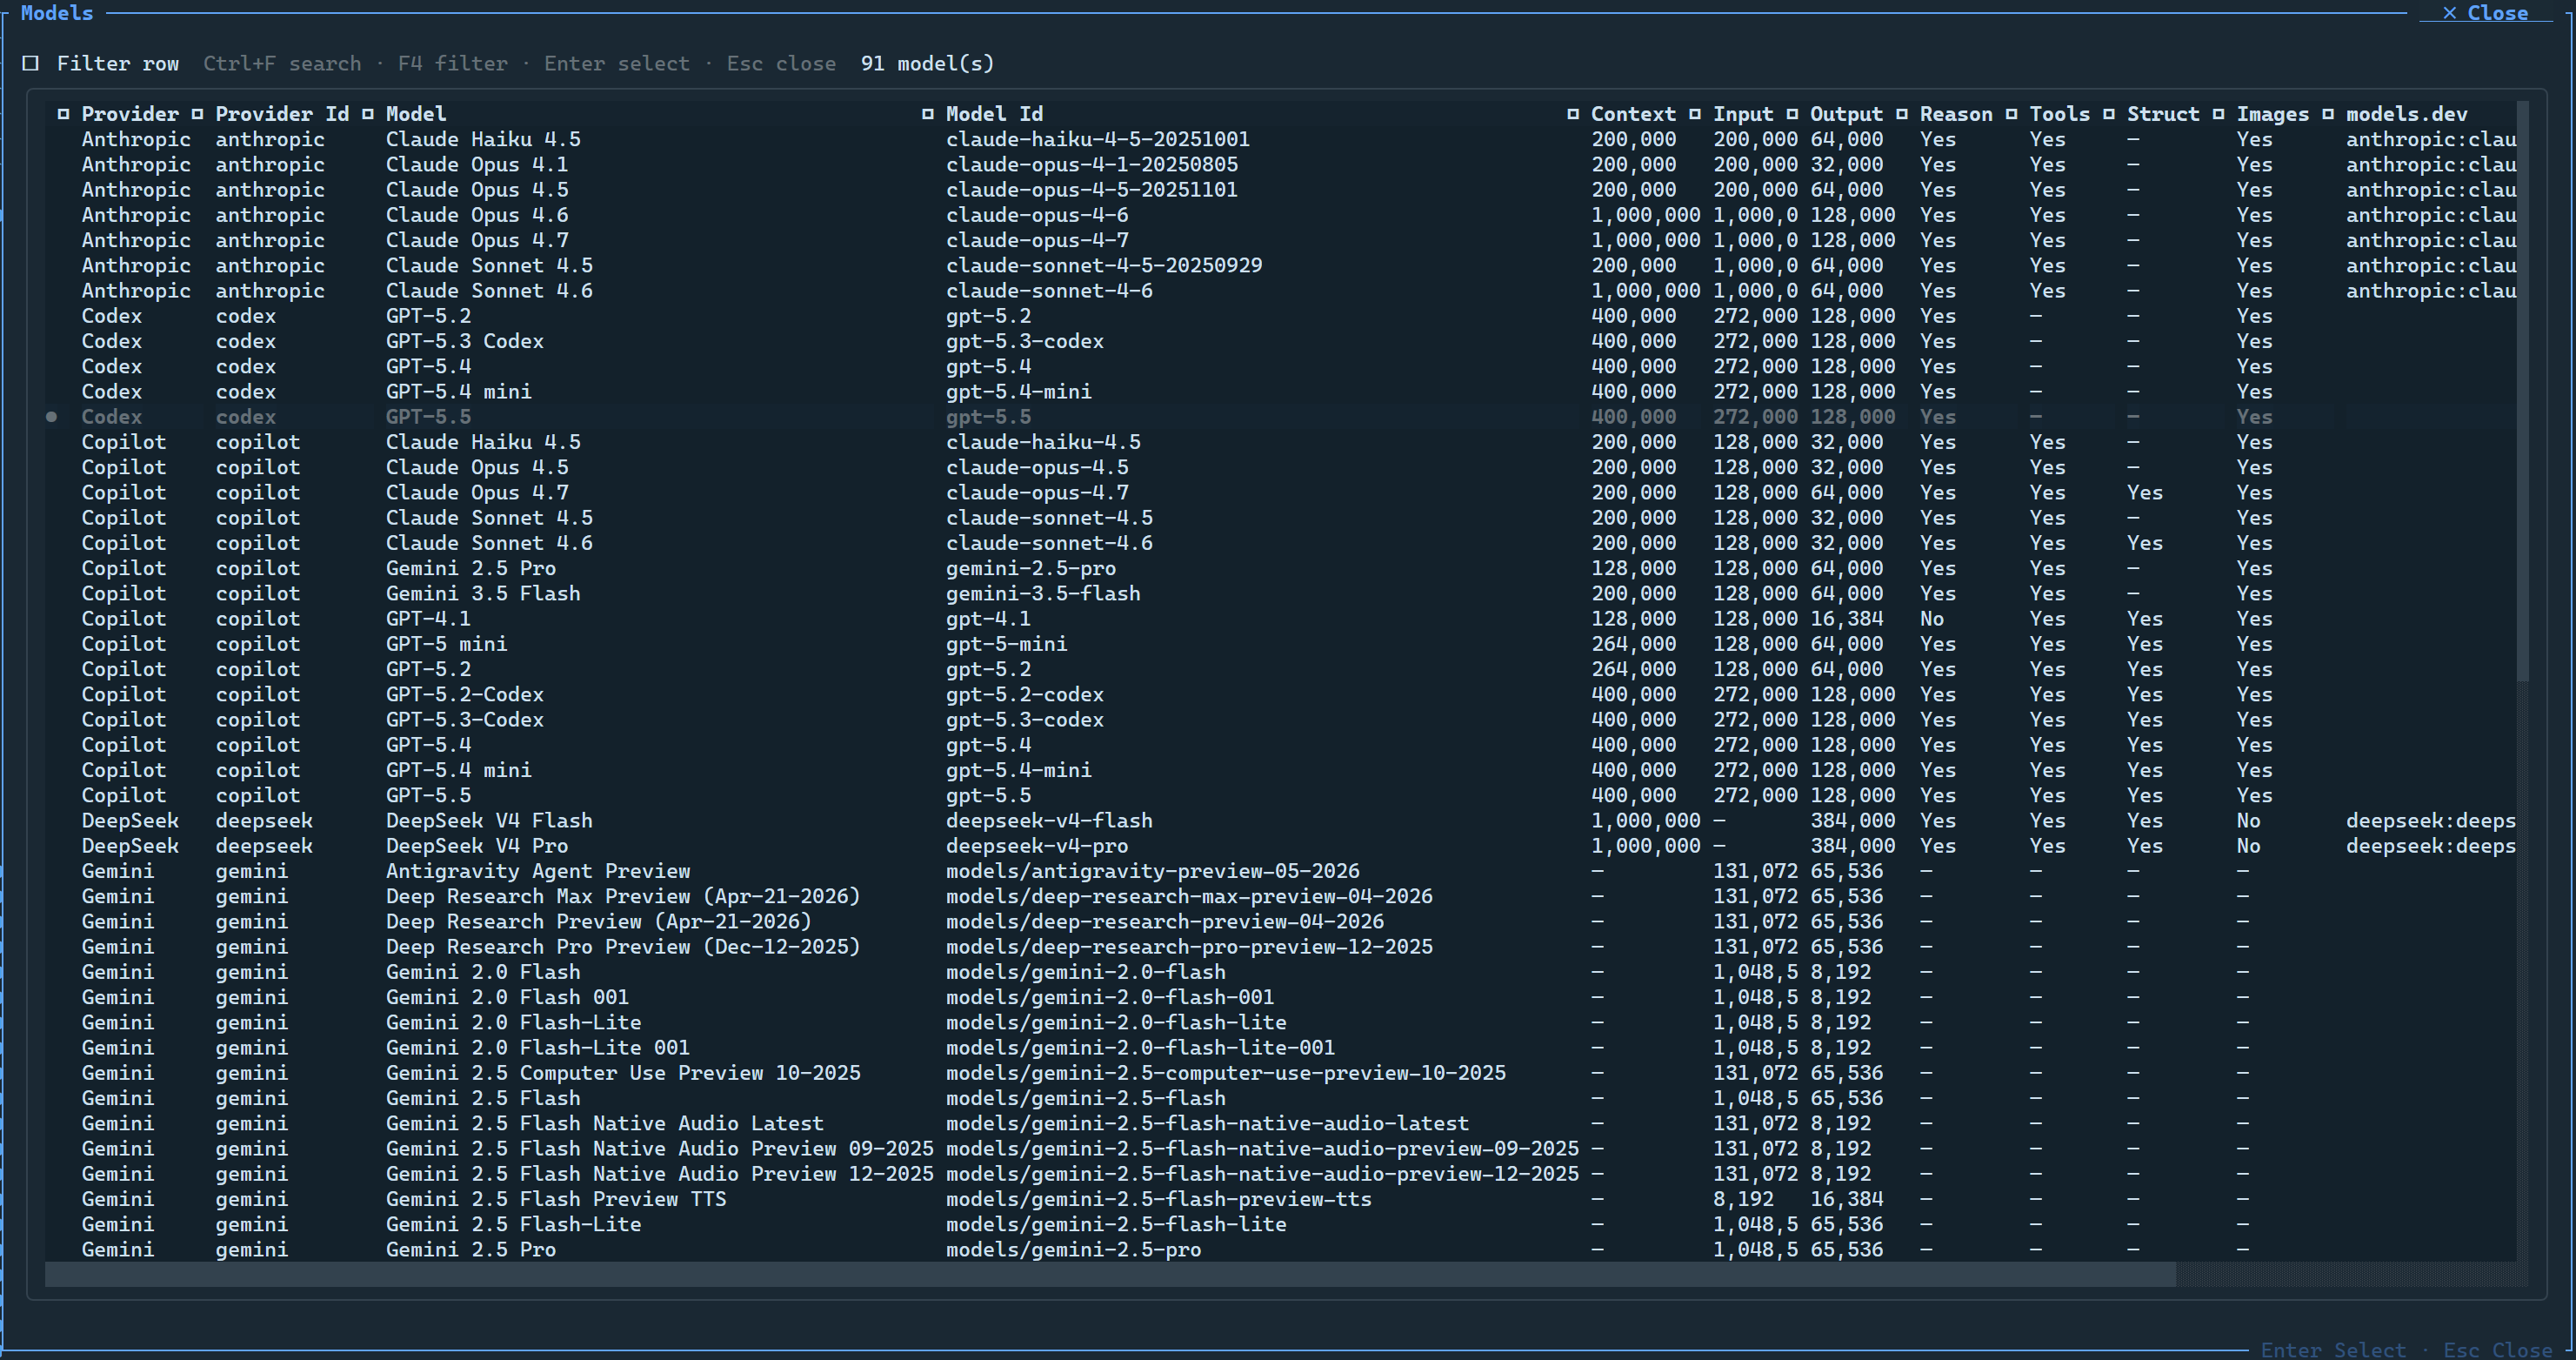Click Enter select hint in top bar

click(617, 64)
